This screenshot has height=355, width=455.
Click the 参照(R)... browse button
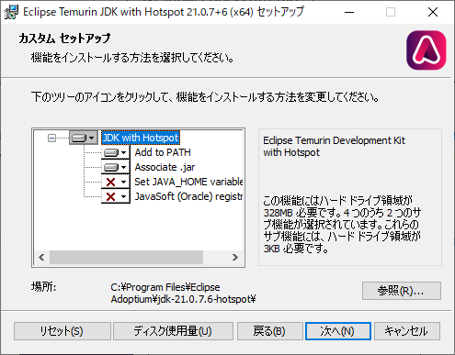402,291
